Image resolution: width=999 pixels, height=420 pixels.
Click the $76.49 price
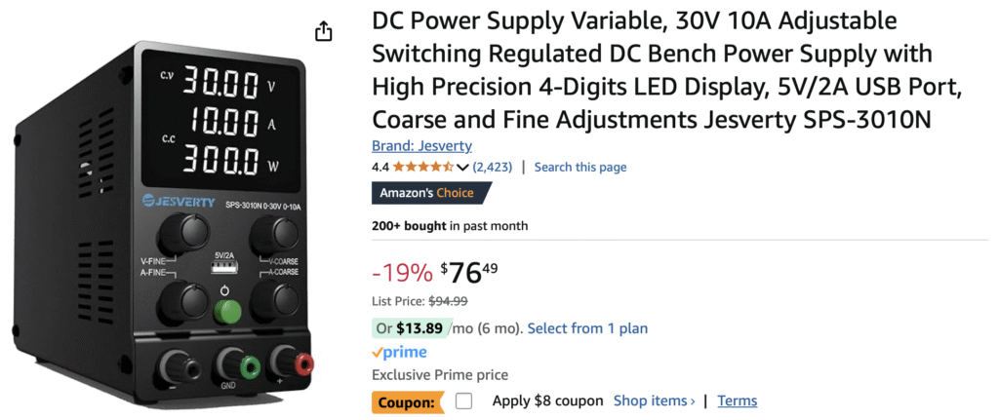(x=468, y=272)
